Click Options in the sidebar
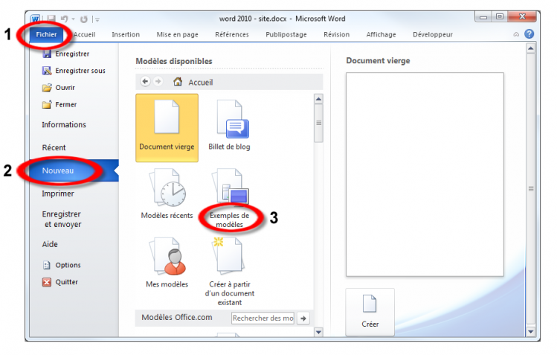This screenshot has height=355, width=557. (x=68, y=265)
